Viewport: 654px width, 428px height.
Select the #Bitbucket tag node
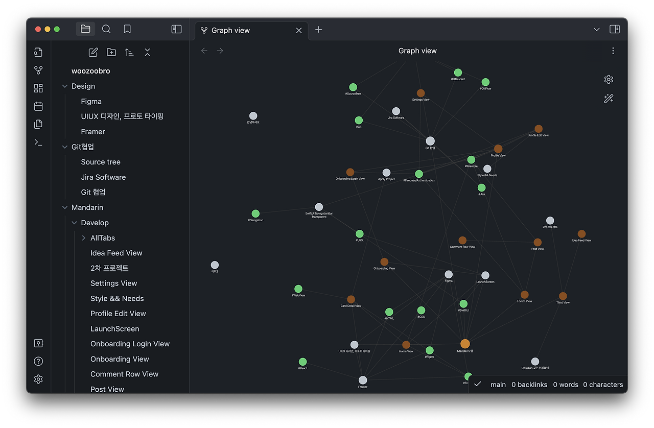point(458,73)
